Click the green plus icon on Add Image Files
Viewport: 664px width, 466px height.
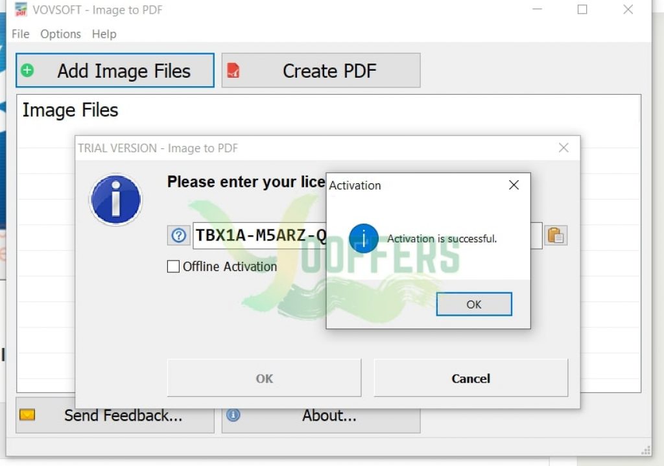click(27, 70)
